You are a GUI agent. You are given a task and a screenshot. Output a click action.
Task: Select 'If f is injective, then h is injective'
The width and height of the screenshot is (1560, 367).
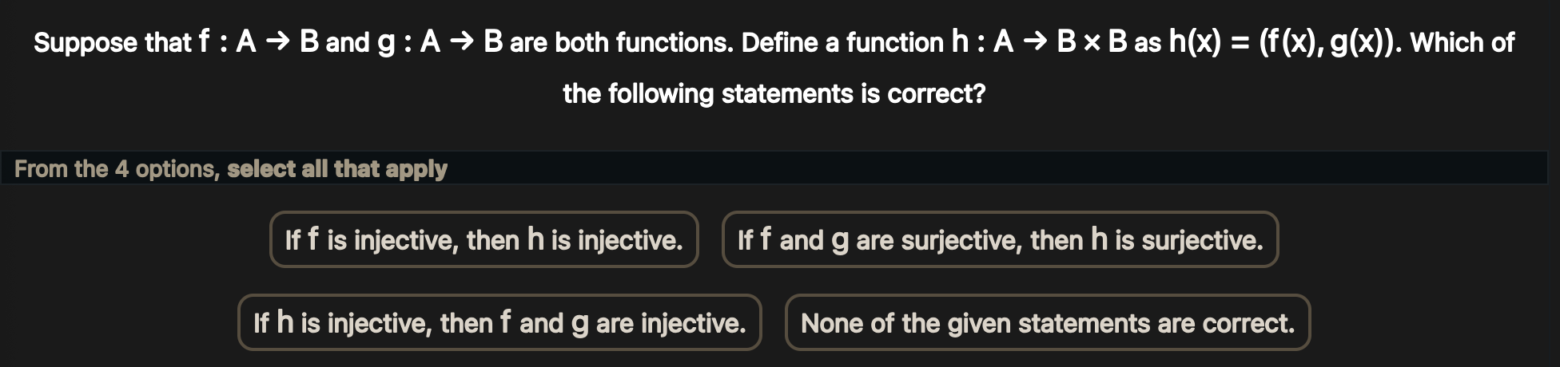pos(484,240)
